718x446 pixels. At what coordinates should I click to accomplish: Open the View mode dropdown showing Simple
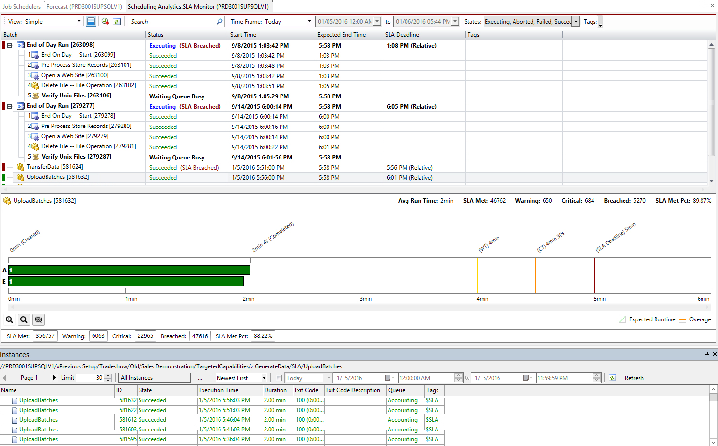78,21
